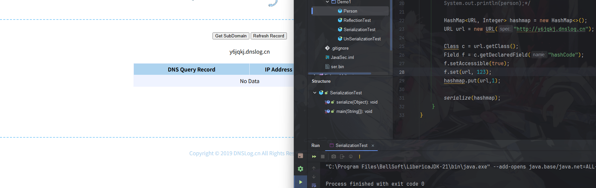This screenshot has width=596, height=188.
Task: Select the JavaSec.iml file
Action: point(342,57)
